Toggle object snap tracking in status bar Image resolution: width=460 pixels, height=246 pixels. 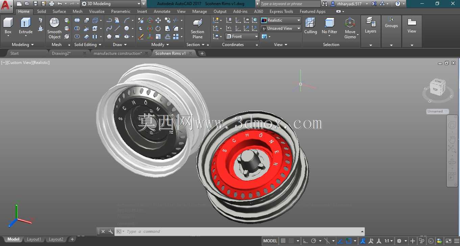pos(340,241)
